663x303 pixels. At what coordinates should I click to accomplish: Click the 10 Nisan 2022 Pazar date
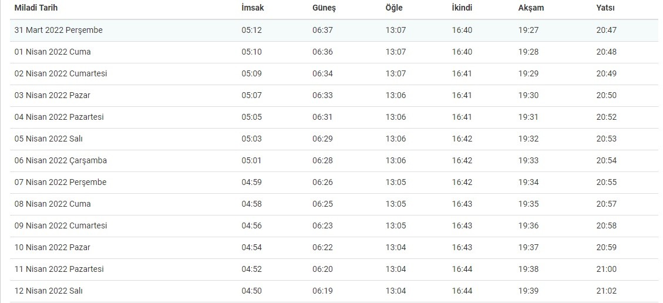tap(52, 247)
